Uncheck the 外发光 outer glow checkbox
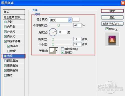This screenshot has width=125, height=96. (x=5, y=32)
